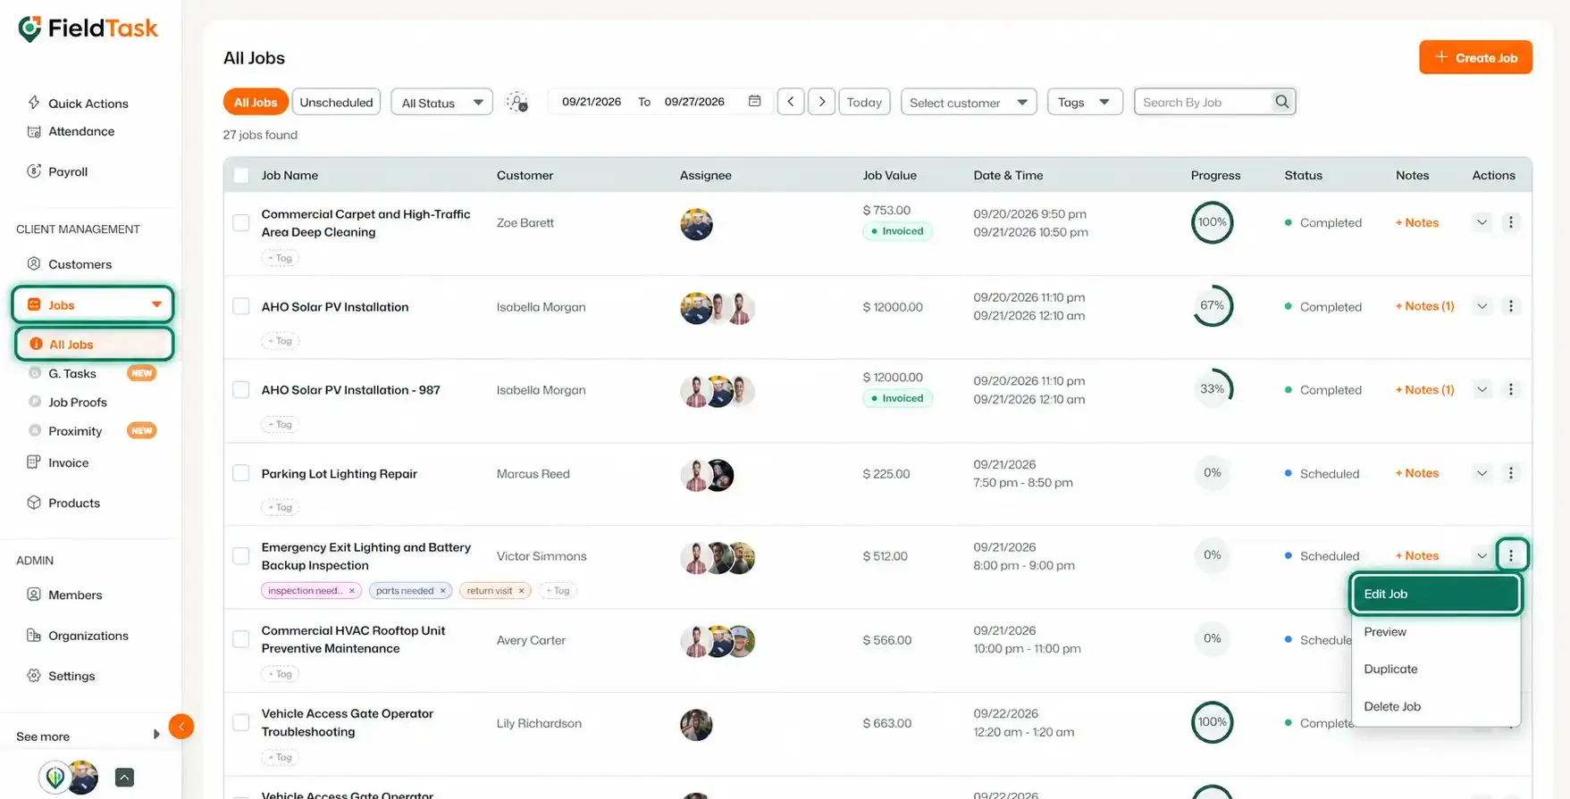
Task: Select Preview in the actions menu
Action: point(1436,632)
